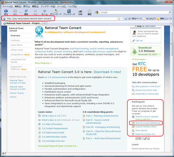Screen dimensions: 174x157
Task: Click the Forward navigation arrow button
Action: [15, 11]
